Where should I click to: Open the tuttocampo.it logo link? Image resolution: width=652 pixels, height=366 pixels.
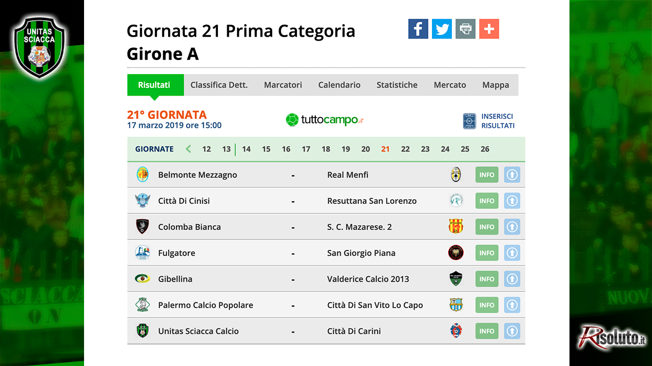pos(324,120)
